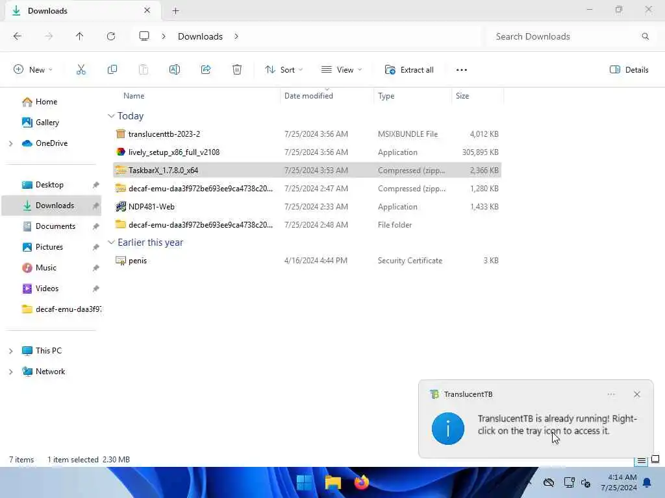
Task: Click the blue info notification icon
Action: tap(448, 429)
